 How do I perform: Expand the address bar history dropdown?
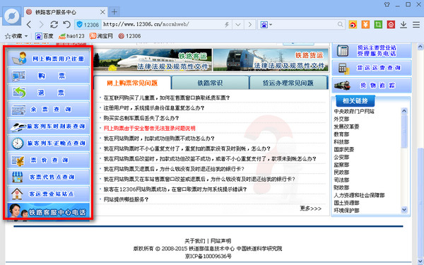coord(238,25)
